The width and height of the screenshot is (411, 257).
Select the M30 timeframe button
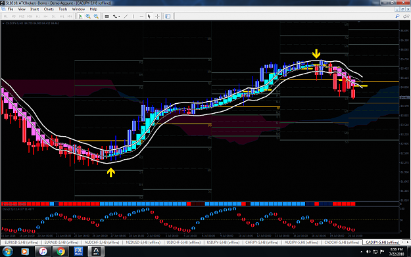tap(30, 16)
